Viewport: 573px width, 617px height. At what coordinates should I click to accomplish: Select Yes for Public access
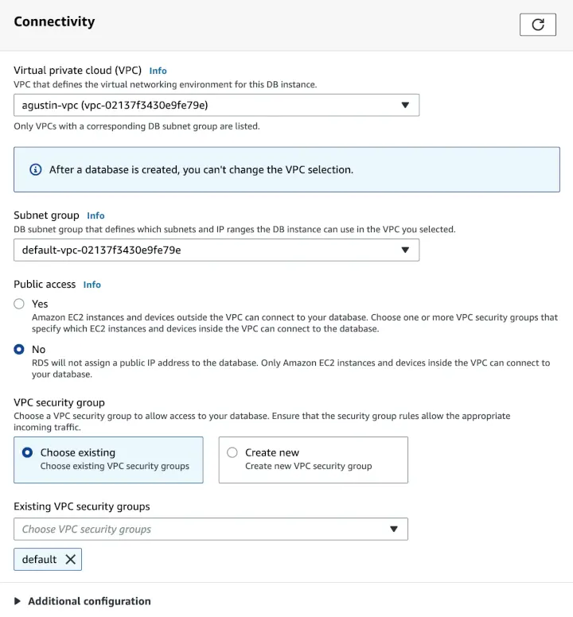pyautogui.click(x=19, y=304)
